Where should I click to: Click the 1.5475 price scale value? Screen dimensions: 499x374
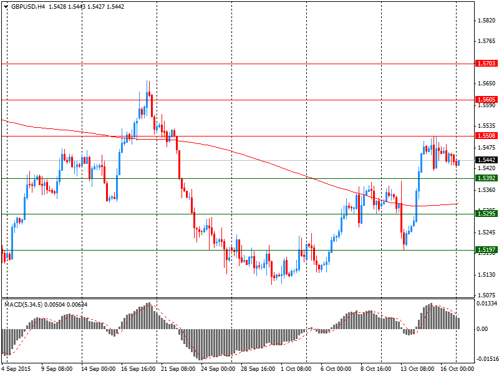487,148
